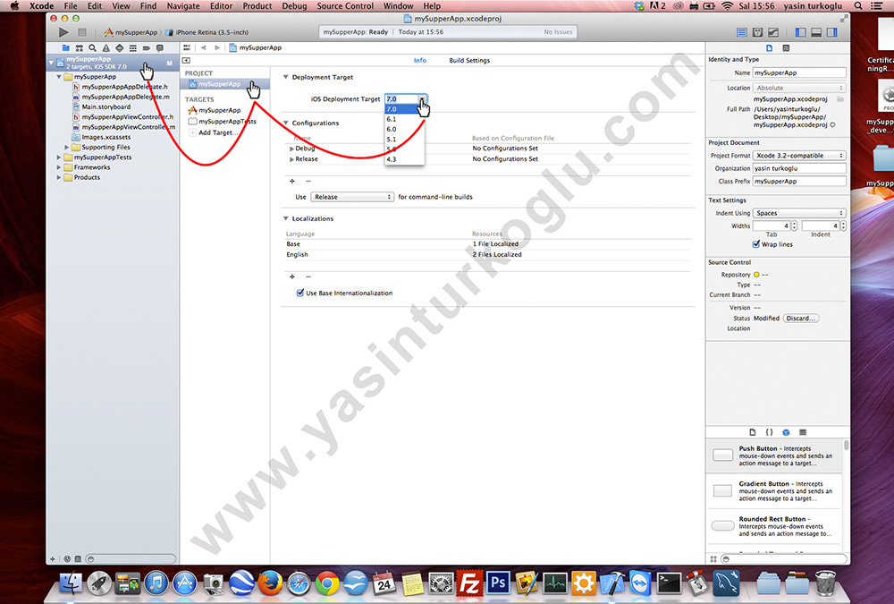
Task: Select the Standard editor button
Action: (x=742, y=32)
